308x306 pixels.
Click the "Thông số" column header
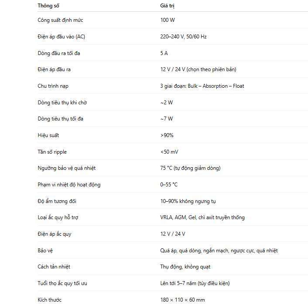point(48,6)
